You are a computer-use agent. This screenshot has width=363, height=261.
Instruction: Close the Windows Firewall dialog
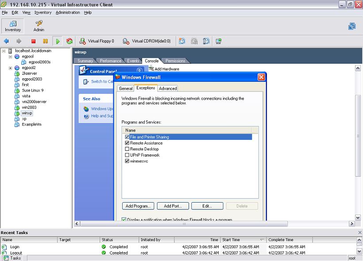tap(261, 77)
